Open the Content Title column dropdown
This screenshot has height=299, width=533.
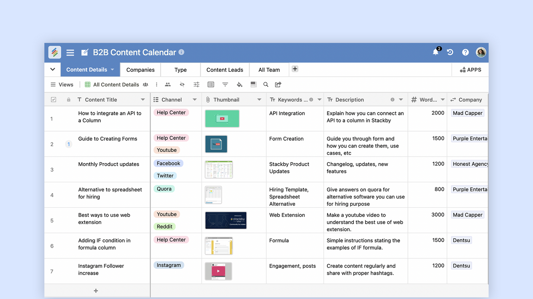[143, 100]
